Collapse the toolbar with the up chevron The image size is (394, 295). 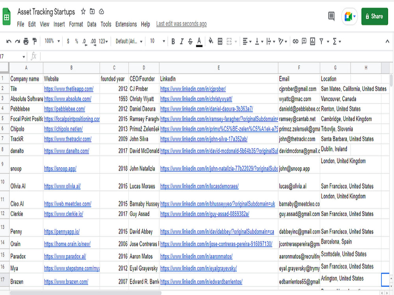point(387,41)
